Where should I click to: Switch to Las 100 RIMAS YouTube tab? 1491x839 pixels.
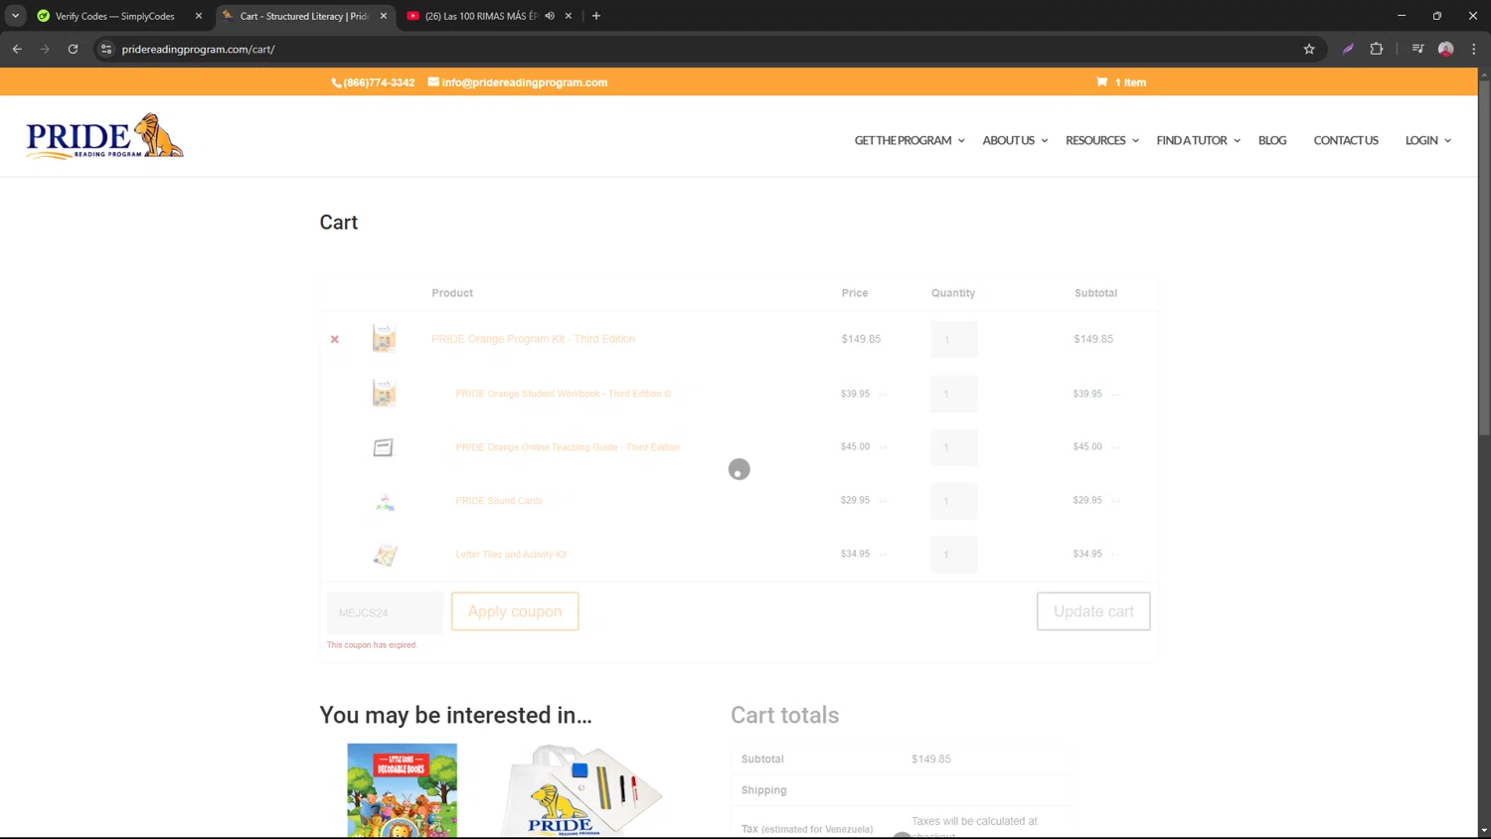[482, 16]
